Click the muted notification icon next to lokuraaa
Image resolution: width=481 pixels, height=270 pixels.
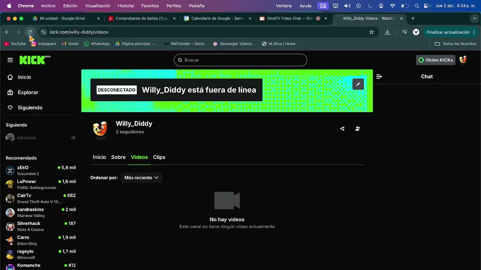[73, 138]
